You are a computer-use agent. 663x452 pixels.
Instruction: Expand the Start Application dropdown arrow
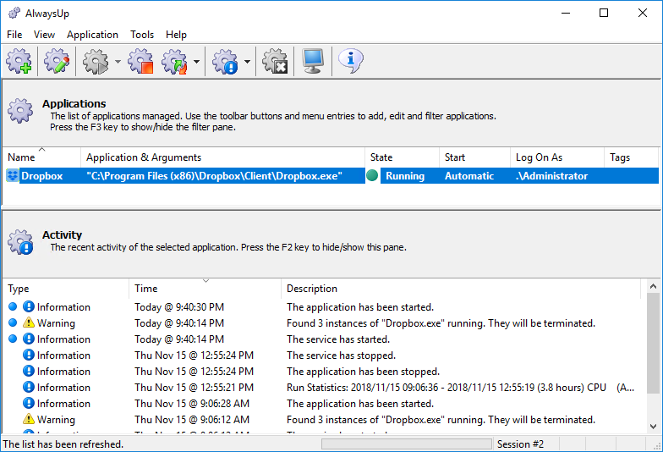118,62
